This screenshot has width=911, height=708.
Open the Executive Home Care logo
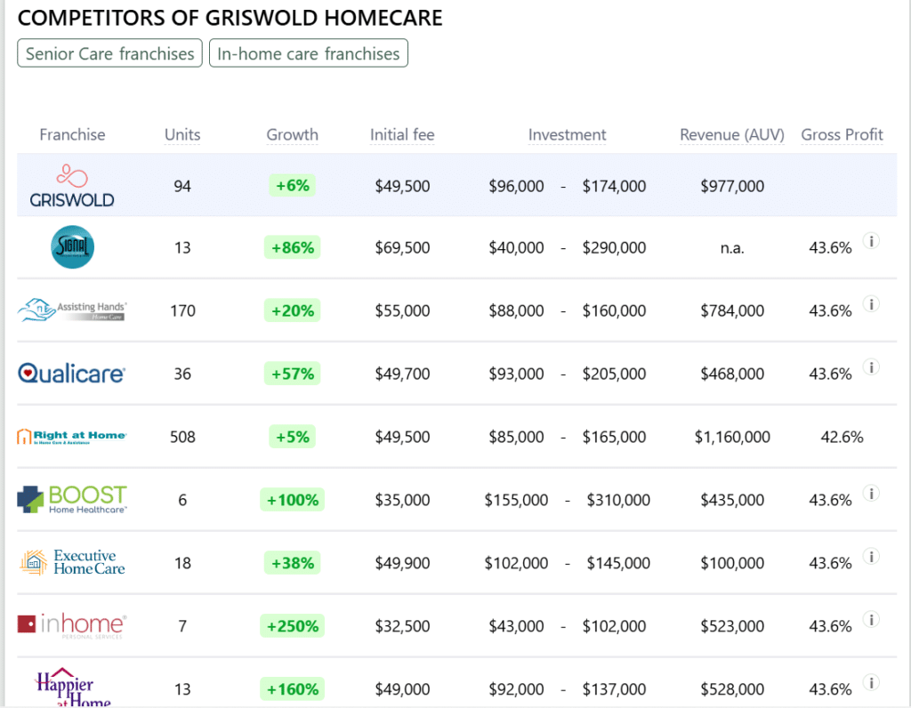coord(72,562)
